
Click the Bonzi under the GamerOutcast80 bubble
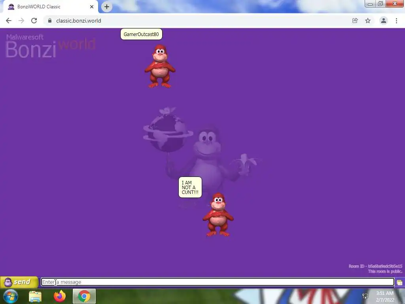tap(160, 66)
